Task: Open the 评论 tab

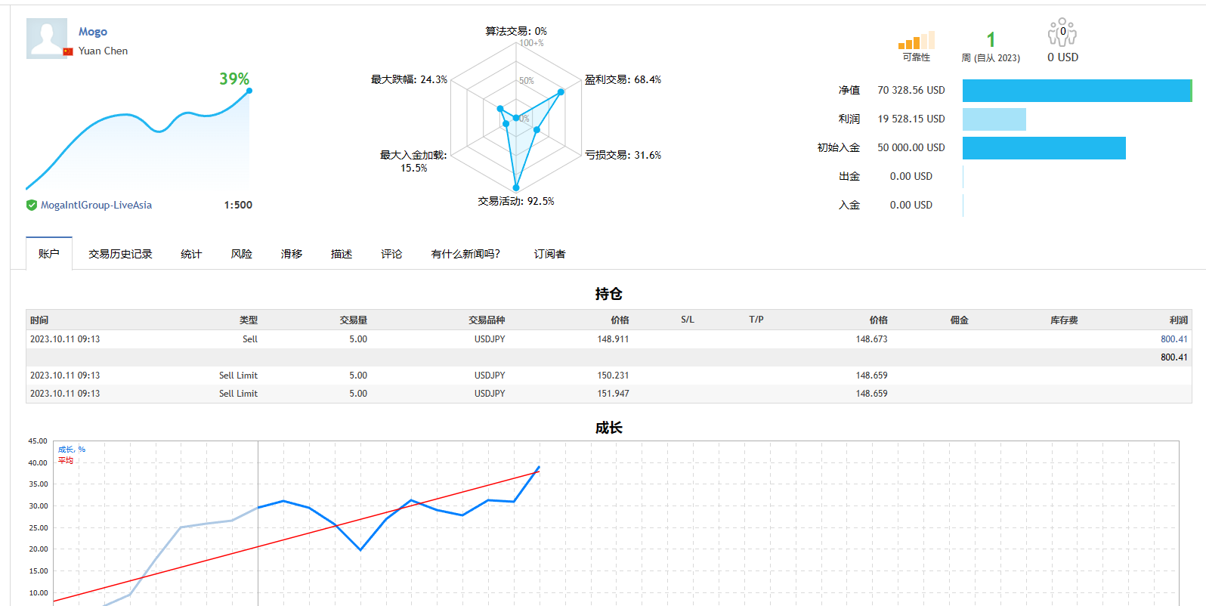Action: [x=391, y=254]
